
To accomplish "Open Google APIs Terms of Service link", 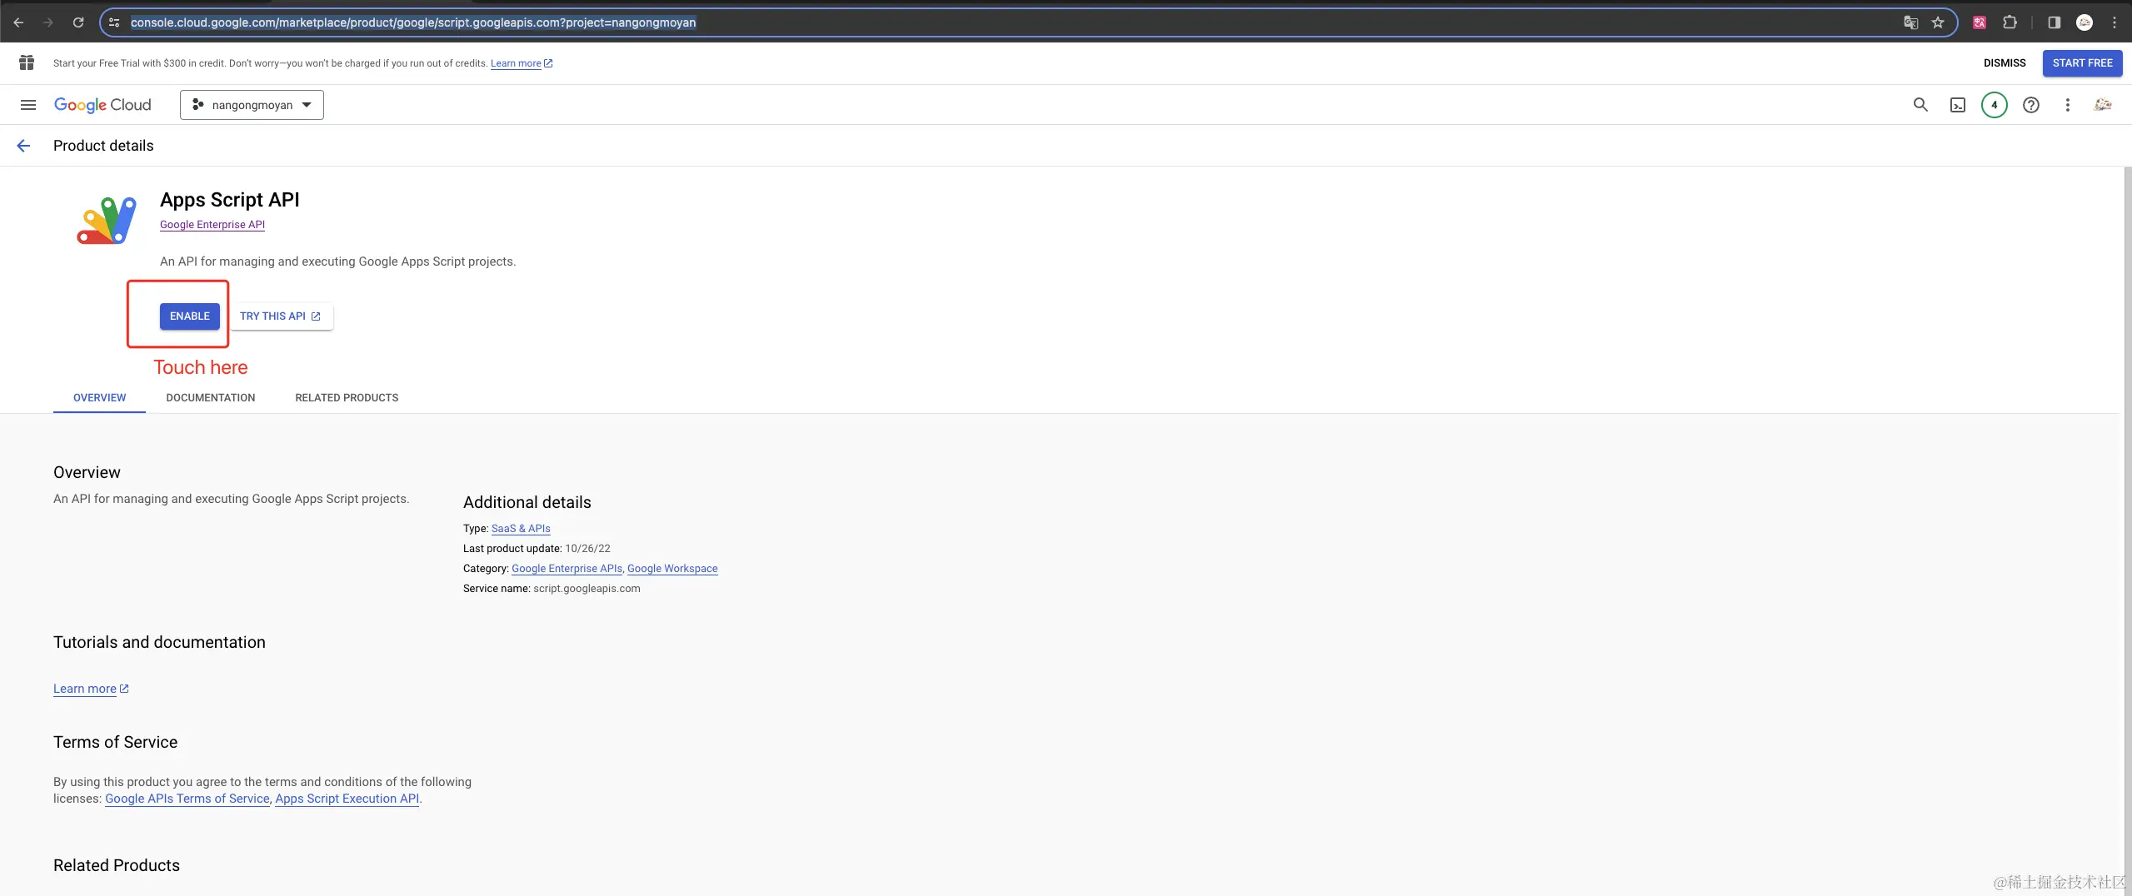I will point(187,799).
